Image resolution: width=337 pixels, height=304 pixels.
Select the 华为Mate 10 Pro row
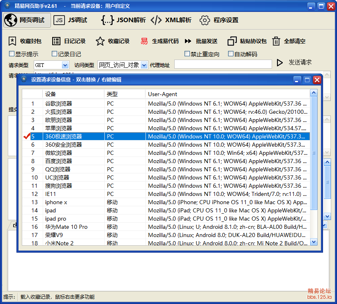point(166,227)
